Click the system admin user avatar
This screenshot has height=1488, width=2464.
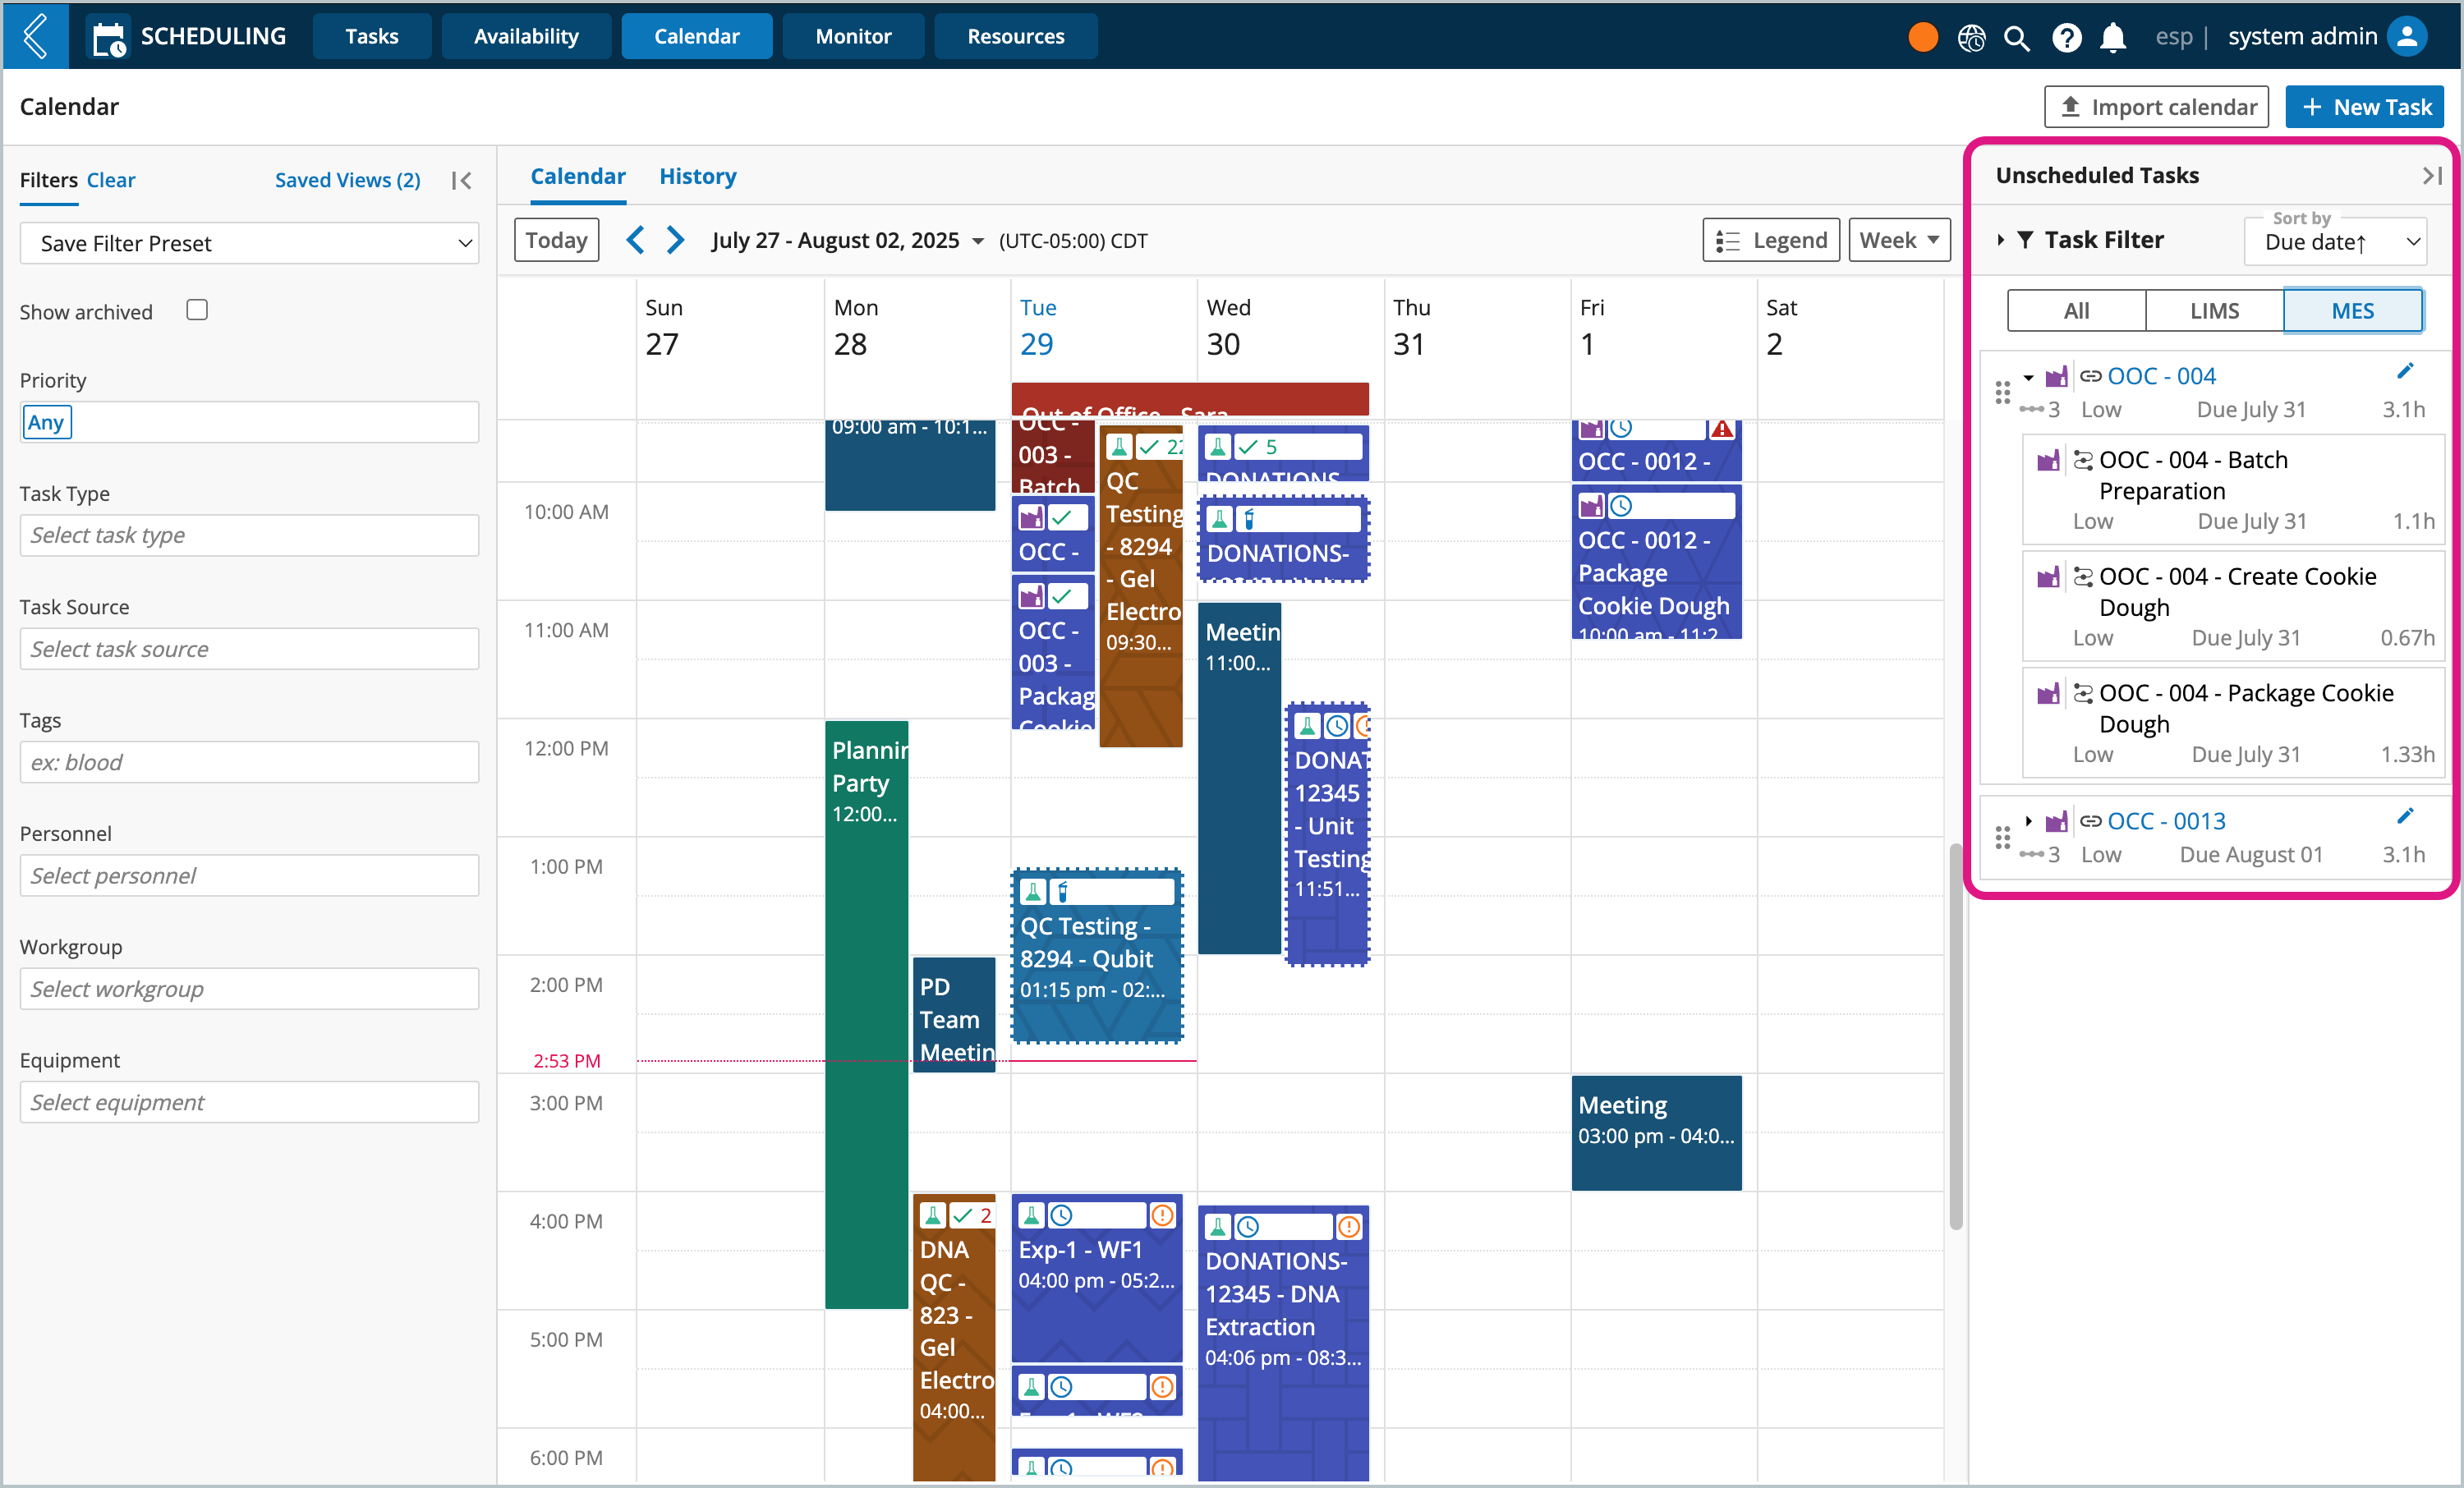2408,36
